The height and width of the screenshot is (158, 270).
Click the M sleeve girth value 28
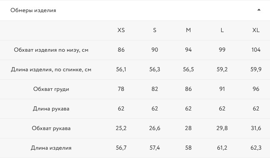pyautogui.click(x=188, y=128)
